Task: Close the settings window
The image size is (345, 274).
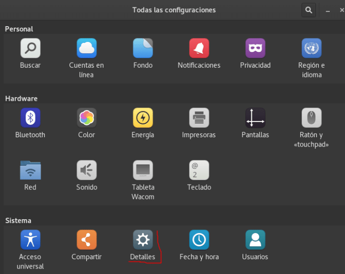Action: (x=342, y=10)
